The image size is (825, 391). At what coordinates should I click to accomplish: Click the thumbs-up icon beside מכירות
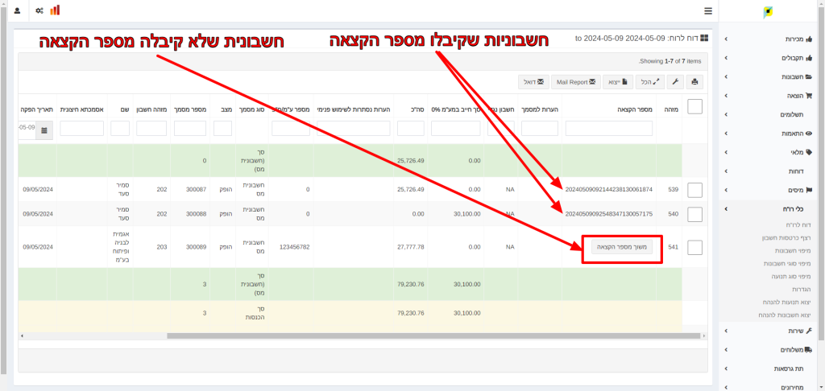pyautogui.click(x=809, y=39)
